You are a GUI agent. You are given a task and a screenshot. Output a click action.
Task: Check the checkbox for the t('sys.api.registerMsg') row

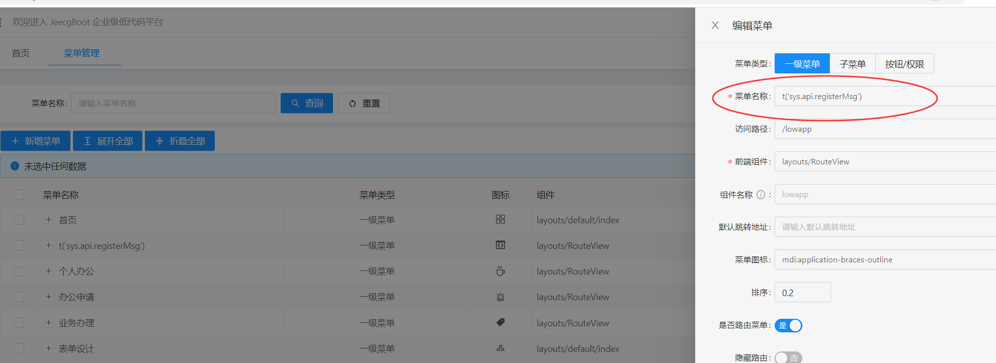pyautogui.click(x=19, y=245)
